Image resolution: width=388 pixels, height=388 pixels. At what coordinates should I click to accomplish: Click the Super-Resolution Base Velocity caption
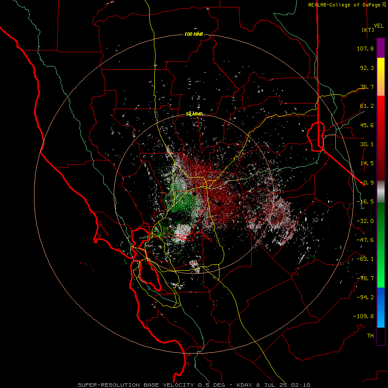pos(194,385)
